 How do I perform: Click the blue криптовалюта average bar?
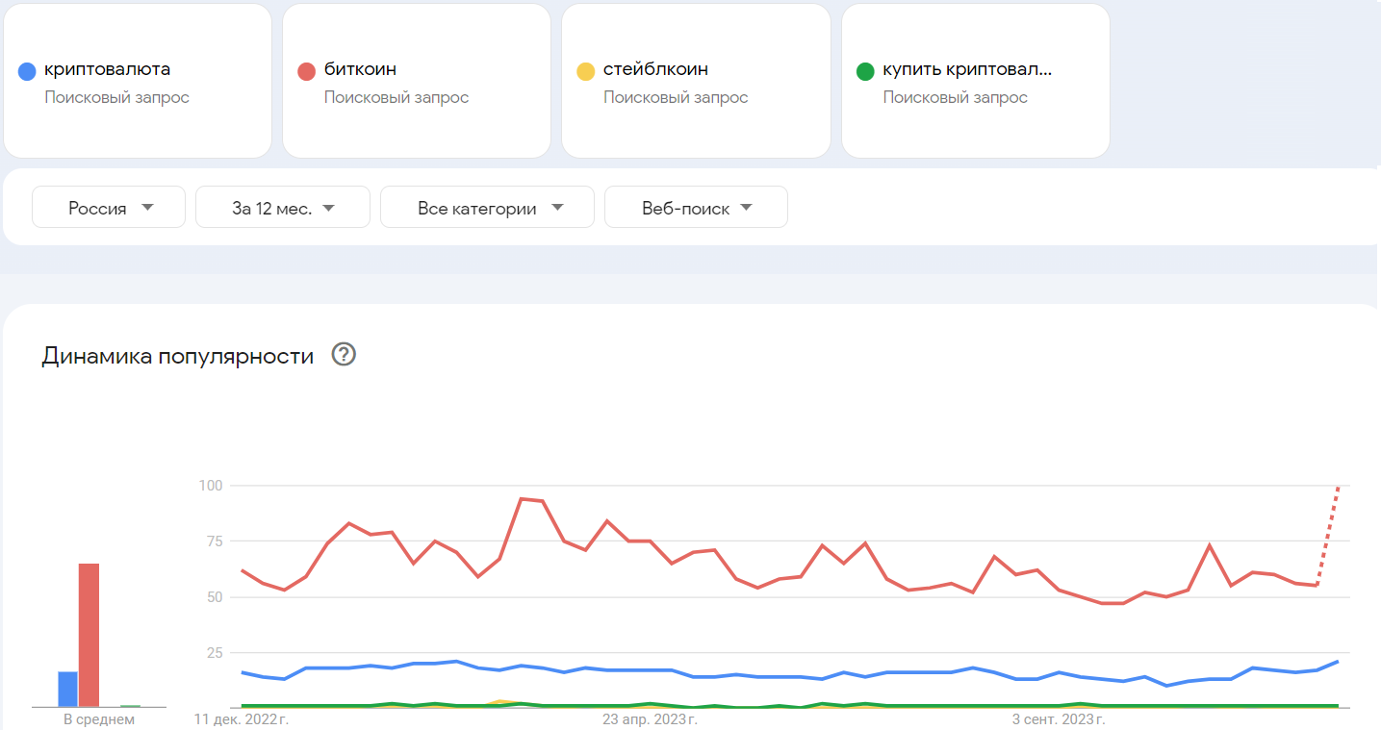tap(67, 689)
